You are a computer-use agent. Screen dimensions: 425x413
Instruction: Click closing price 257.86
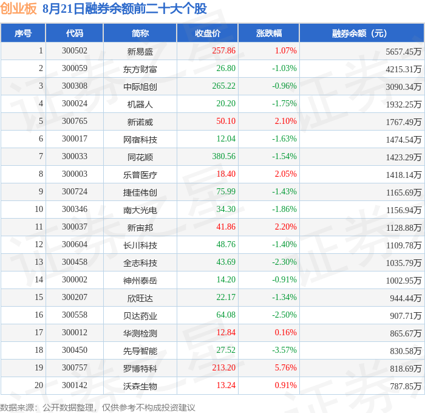[x=223, y=50]
